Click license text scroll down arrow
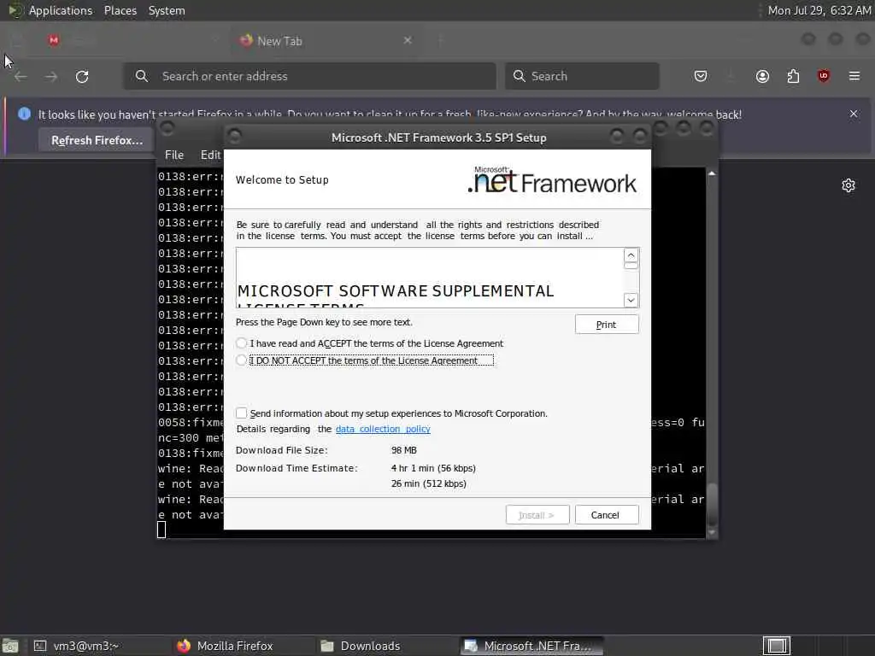 coord(631,300)
